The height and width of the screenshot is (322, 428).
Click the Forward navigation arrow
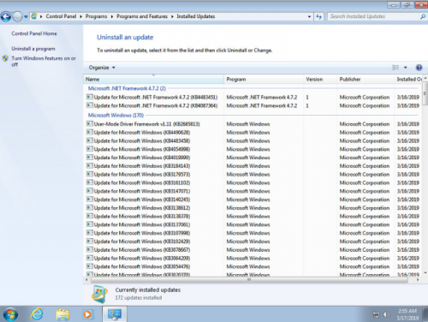[x=18, y=16]
